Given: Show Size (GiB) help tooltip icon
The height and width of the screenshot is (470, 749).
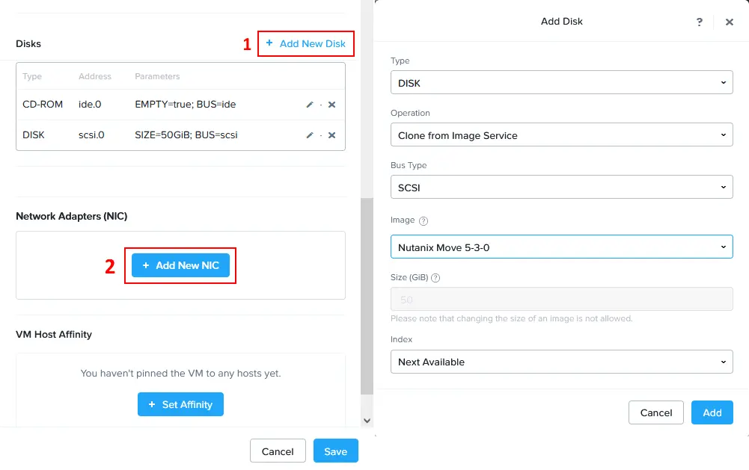Looking at the screenshot, I should [435, 277].
